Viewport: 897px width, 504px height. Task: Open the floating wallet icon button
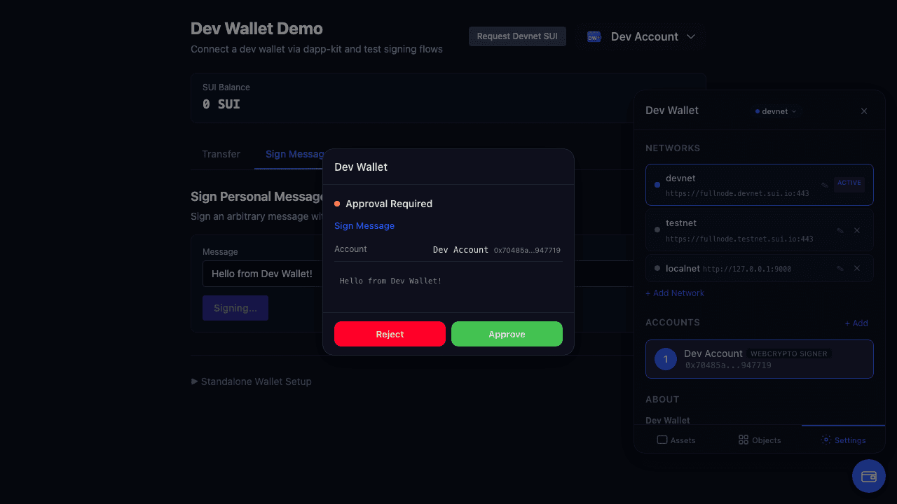tap(868, 476)
